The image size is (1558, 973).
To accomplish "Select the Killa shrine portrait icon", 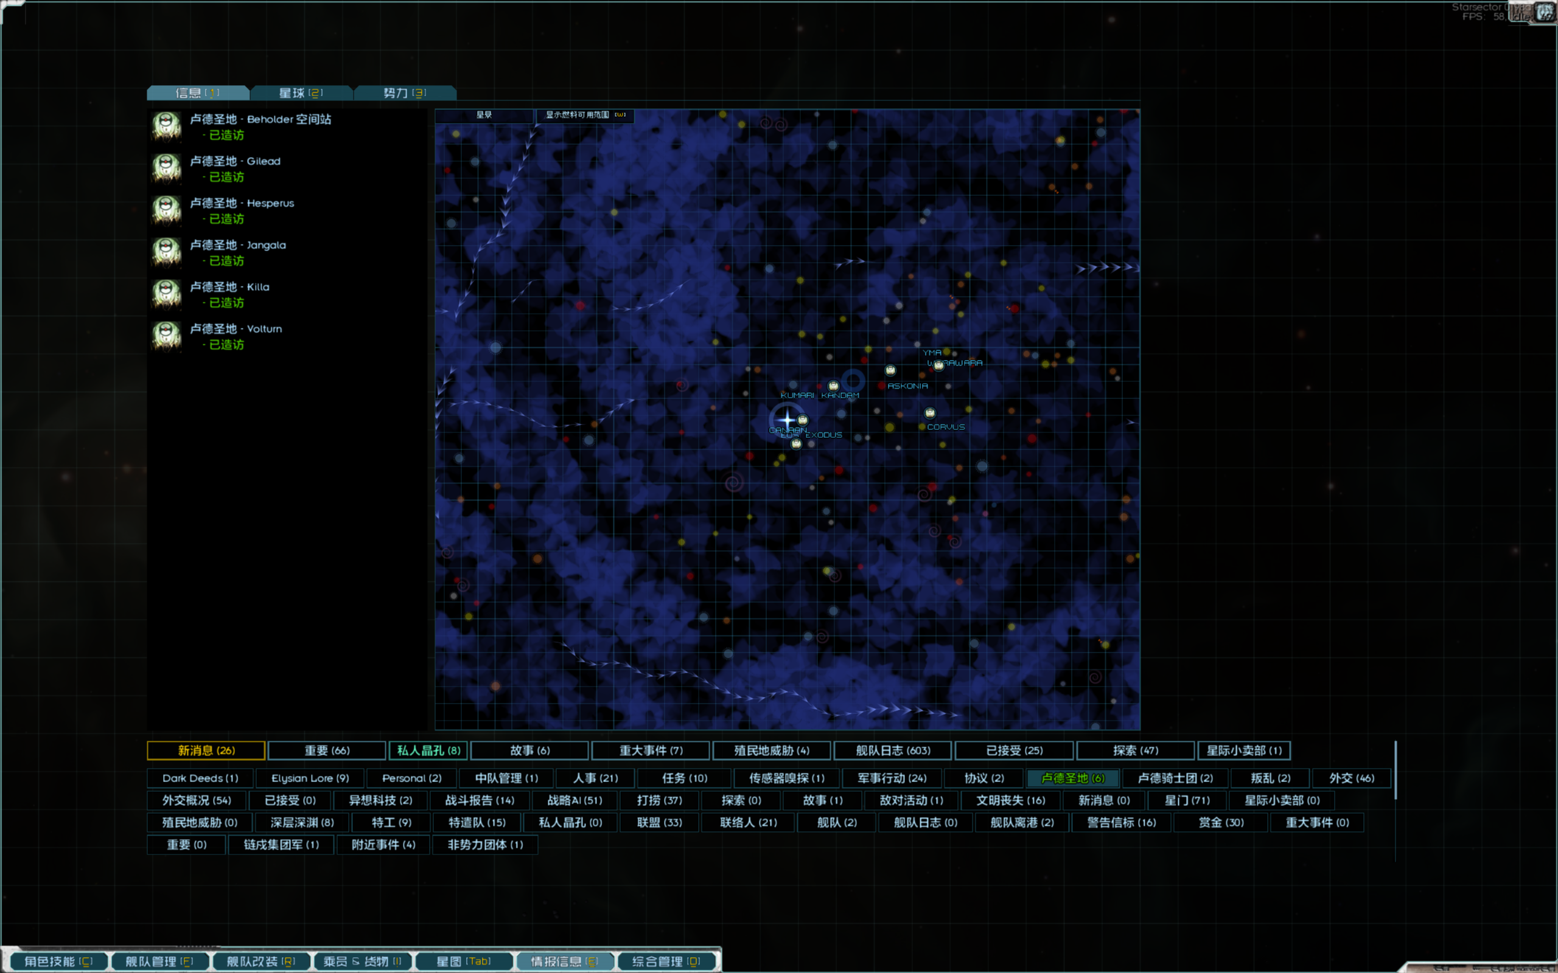I will (166, 294).
